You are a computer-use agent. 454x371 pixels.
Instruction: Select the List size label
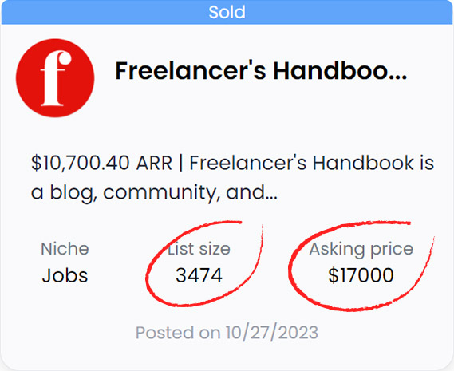199,249
